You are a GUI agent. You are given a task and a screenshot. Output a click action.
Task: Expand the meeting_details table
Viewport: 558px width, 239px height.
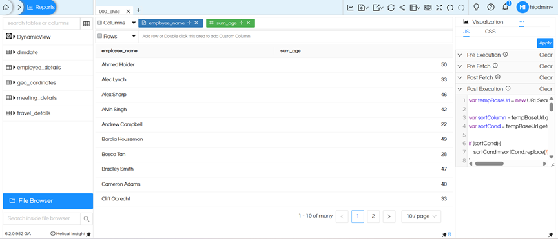point(15,98)
